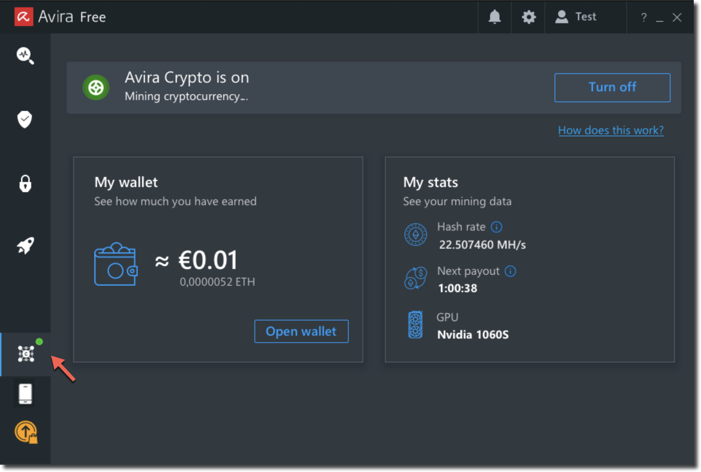Screen dimensions: 701x472
Task: Click the scan/search icon in sidebar
Action: pos(25,55)
